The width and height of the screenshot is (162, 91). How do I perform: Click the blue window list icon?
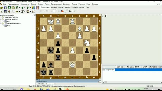coord(5,8)
